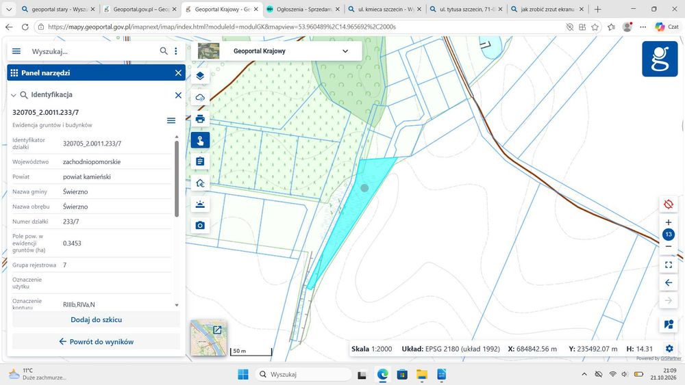Image resolution: width=685 pixels, height=385 pixels.
Task: Click Powrót do wyników button
Action: (x=96, y=342)
